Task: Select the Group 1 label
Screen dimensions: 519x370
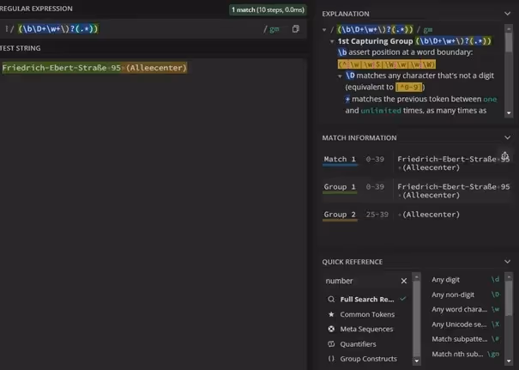Action: (x=340, y=187)
